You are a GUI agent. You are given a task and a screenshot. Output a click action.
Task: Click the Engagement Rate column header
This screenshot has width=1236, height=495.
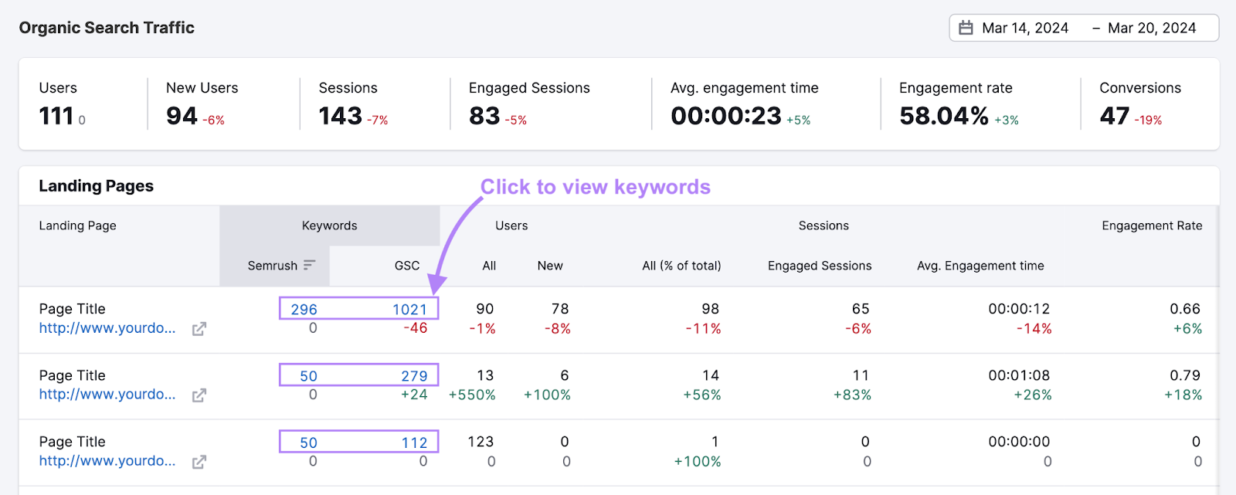click(x=1151, y=225)
